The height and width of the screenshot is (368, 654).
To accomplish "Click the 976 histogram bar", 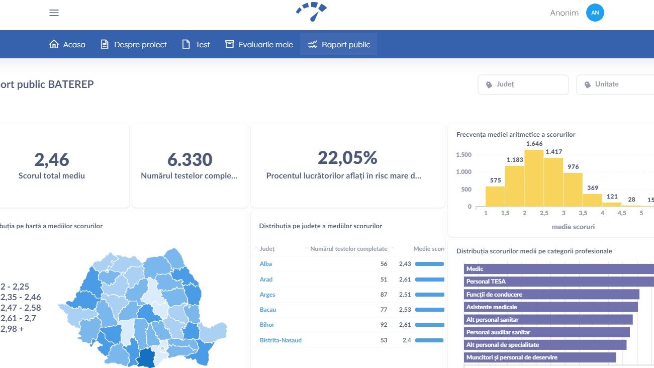I will [573, 190].
